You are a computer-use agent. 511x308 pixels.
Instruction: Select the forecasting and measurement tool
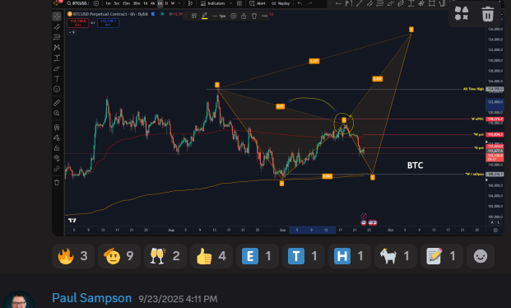(57, 58)
